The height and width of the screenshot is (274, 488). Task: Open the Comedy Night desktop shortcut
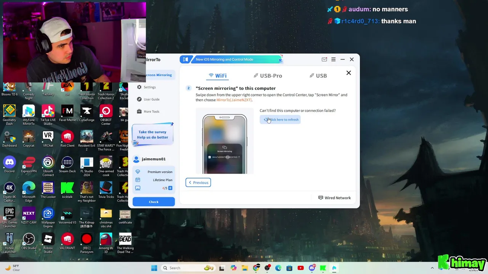pyautogui.click(x=29, y=92)
